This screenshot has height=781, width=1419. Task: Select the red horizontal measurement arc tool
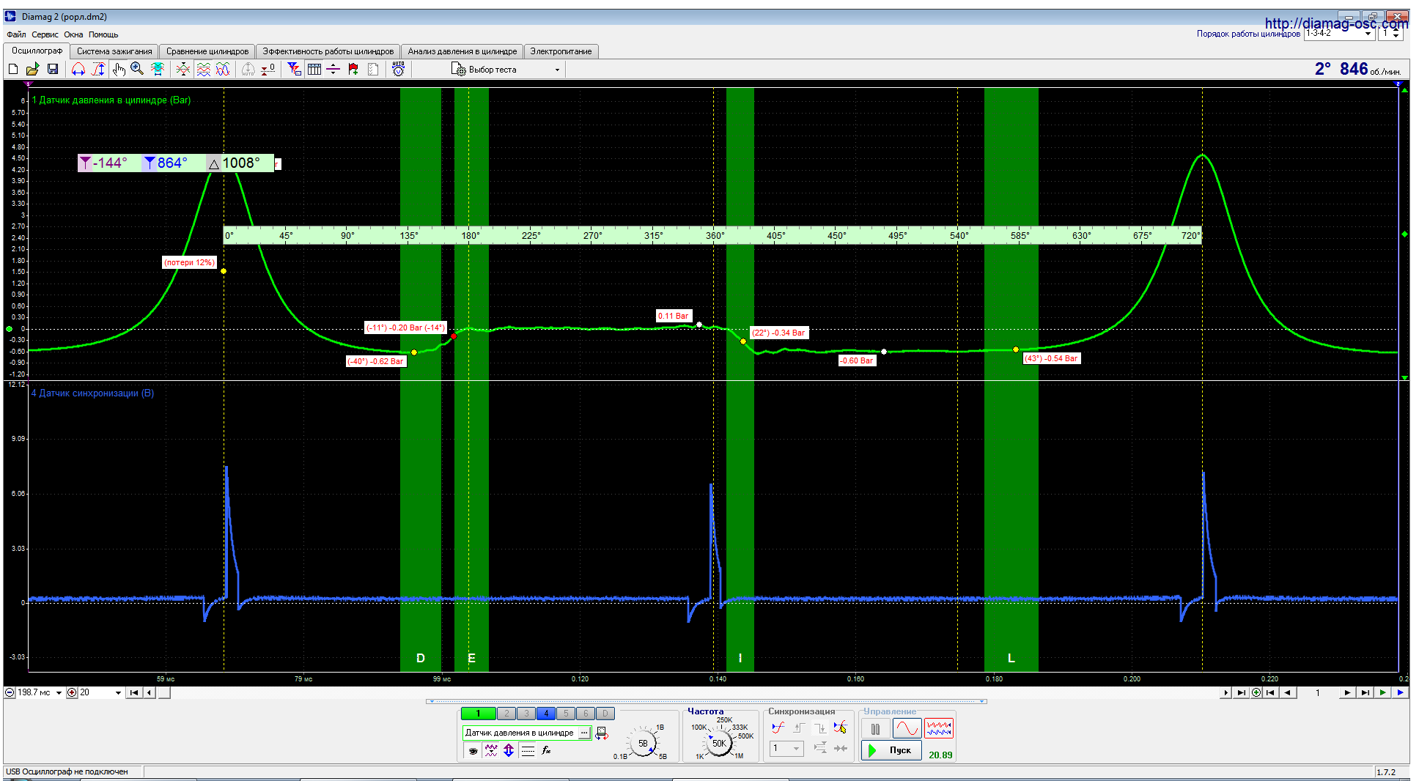pyautogui.click(x=78, y=69)
